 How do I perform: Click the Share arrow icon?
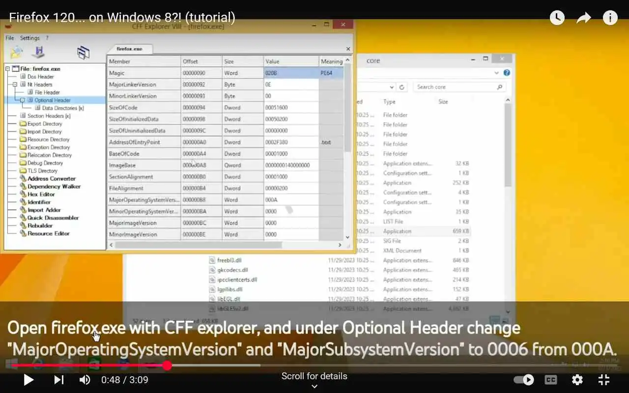(583, 18)
